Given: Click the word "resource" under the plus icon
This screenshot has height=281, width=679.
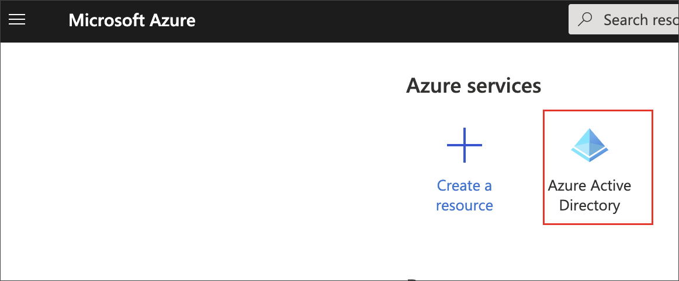Looking at the screenshot, I should point(464,206).
